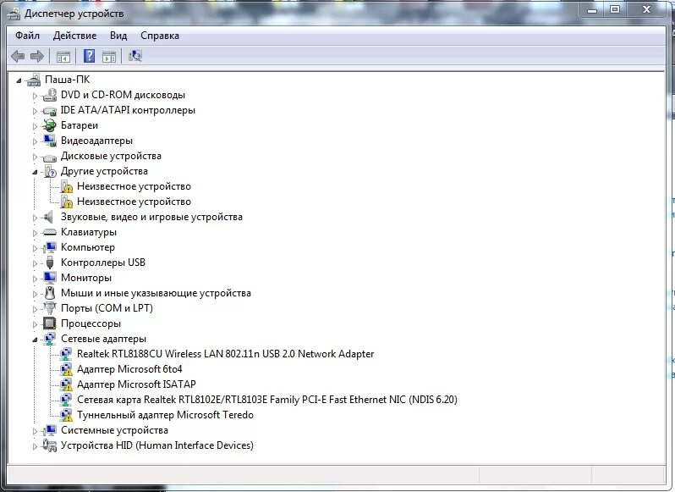
Task: Select Мыши и иные указывающие устройства
Action: point(156,293)
